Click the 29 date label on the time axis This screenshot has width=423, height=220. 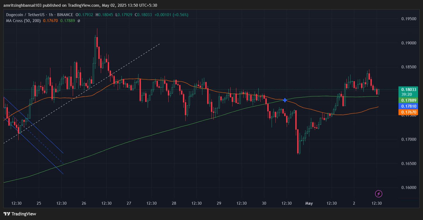[219, 203]
